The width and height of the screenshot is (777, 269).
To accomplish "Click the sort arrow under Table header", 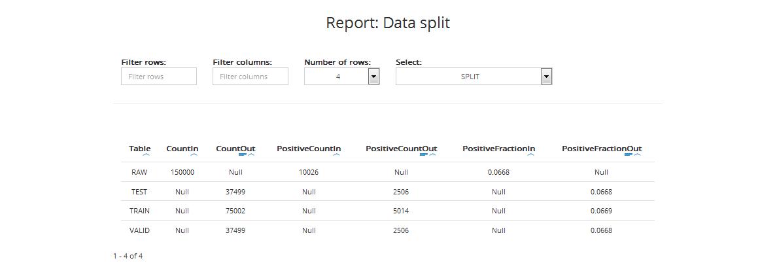I will (146, 155).
